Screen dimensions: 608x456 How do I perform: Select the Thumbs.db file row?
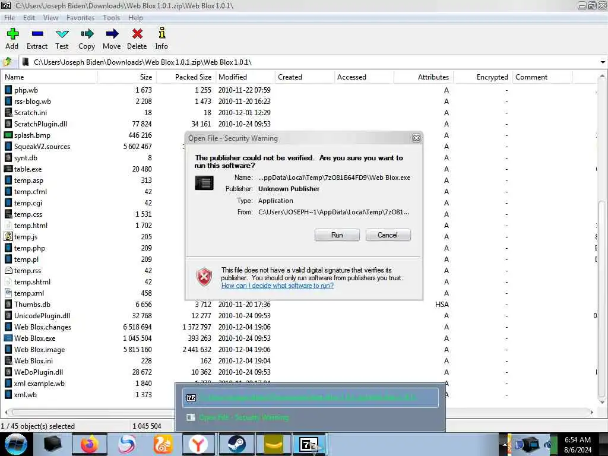[x=299, y=305]
